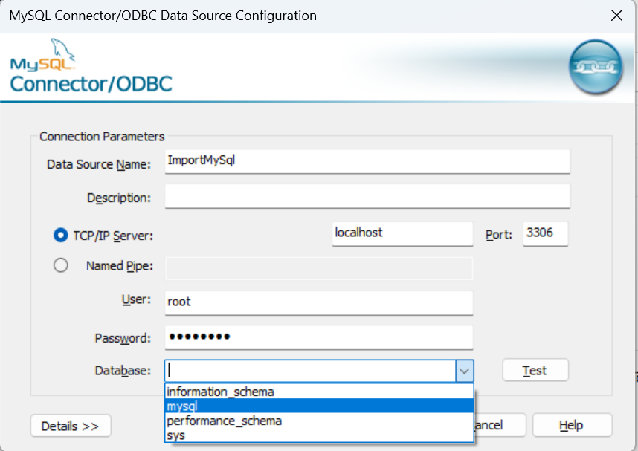
Task: Choose performance_schema from the database list
Action: 320,421
